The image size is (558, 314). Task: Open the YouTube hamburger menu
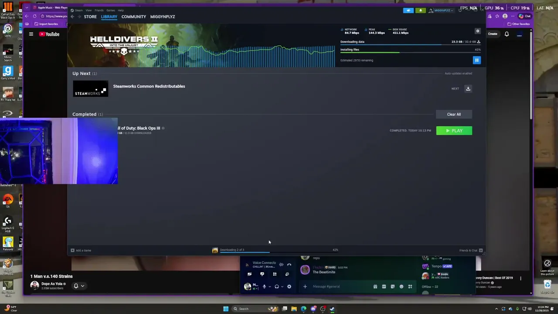click(x=31, y=34)
